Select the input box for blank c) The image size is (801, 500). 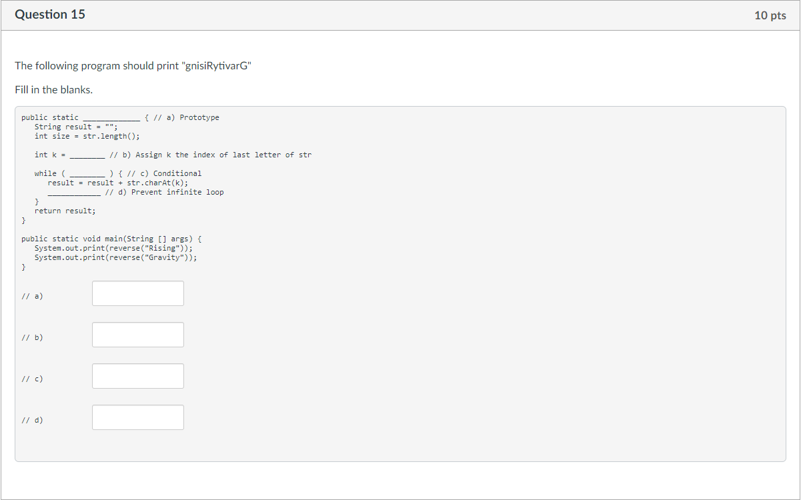[138, 376]
